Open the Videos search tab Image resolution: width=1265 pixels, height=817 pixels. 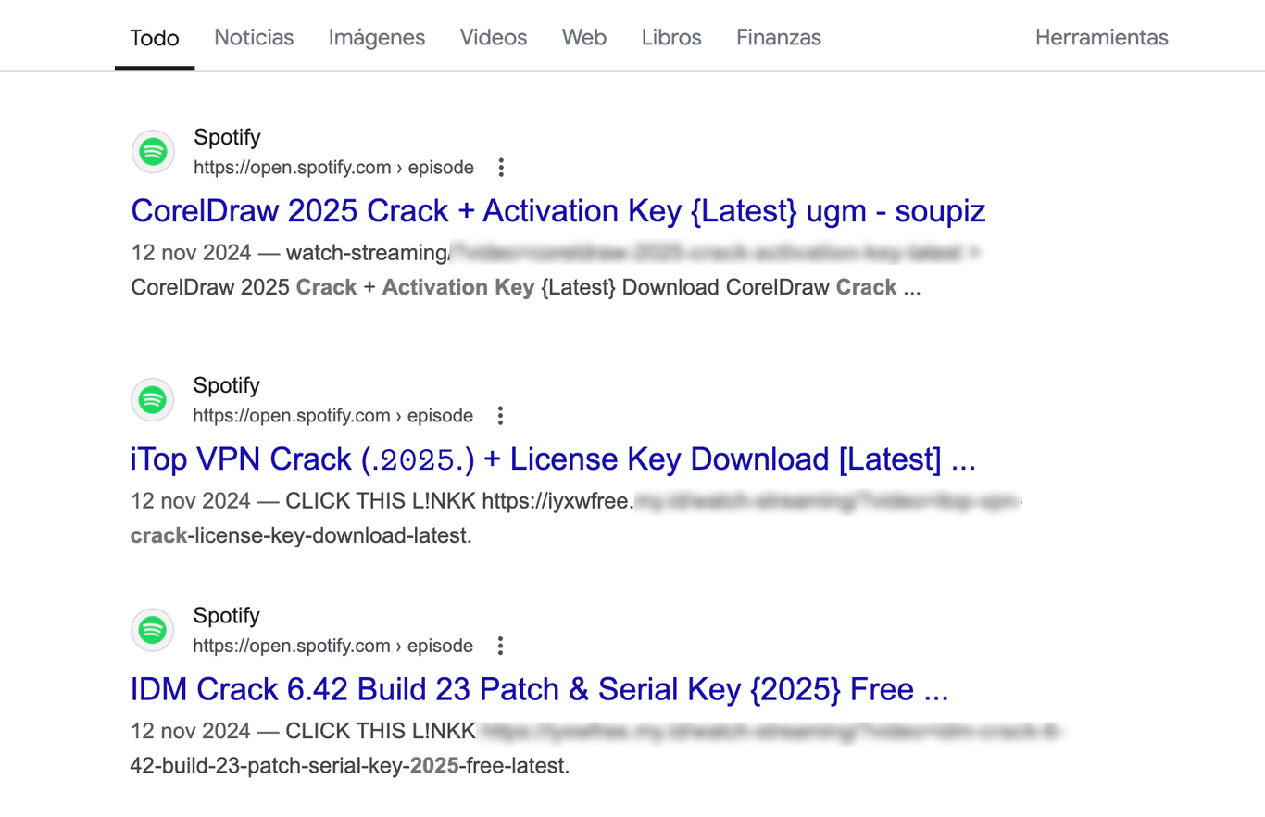[x=494, y=38]
